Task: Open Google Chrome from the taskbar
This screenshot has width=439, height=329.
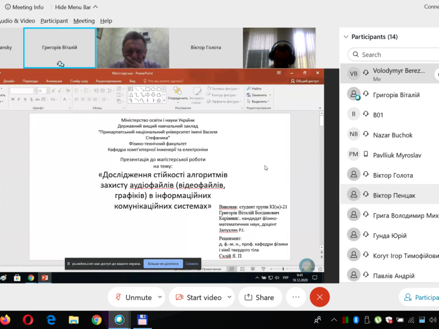Action: pyautogui.click(x=97, y=320)
